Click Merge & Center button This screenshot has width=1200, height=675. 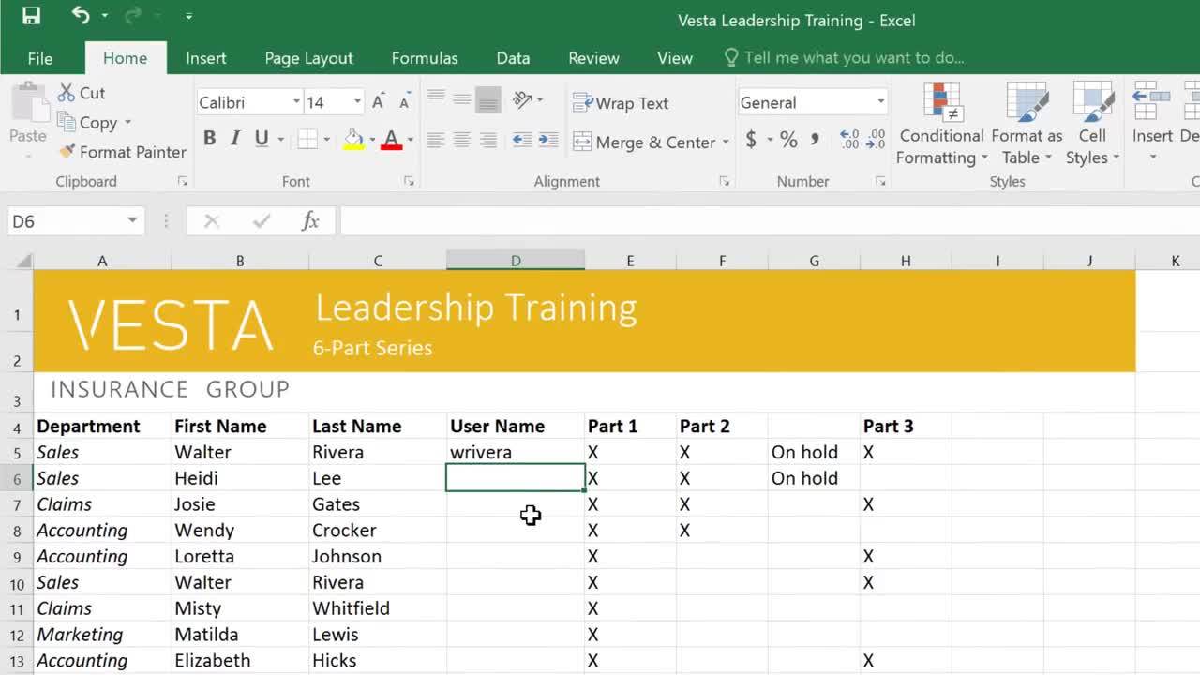click(x=644, y=142)
